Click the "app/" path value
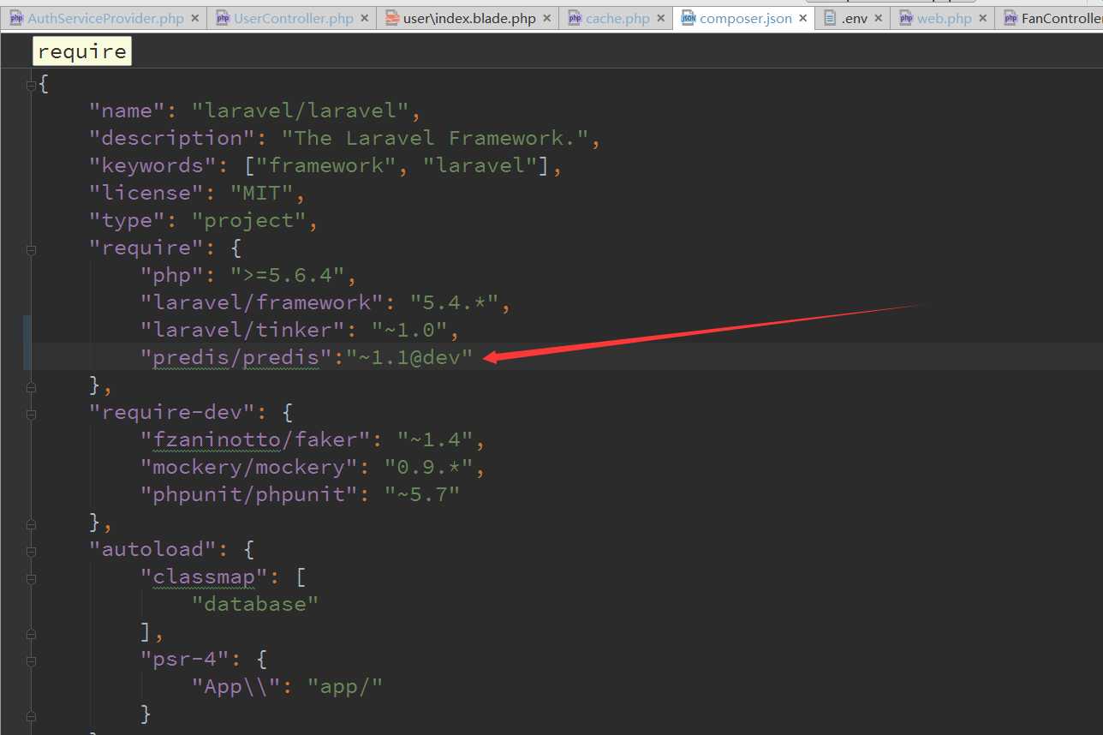Image resolution: width=1103 pixels, height=735 pixels. 345,686
